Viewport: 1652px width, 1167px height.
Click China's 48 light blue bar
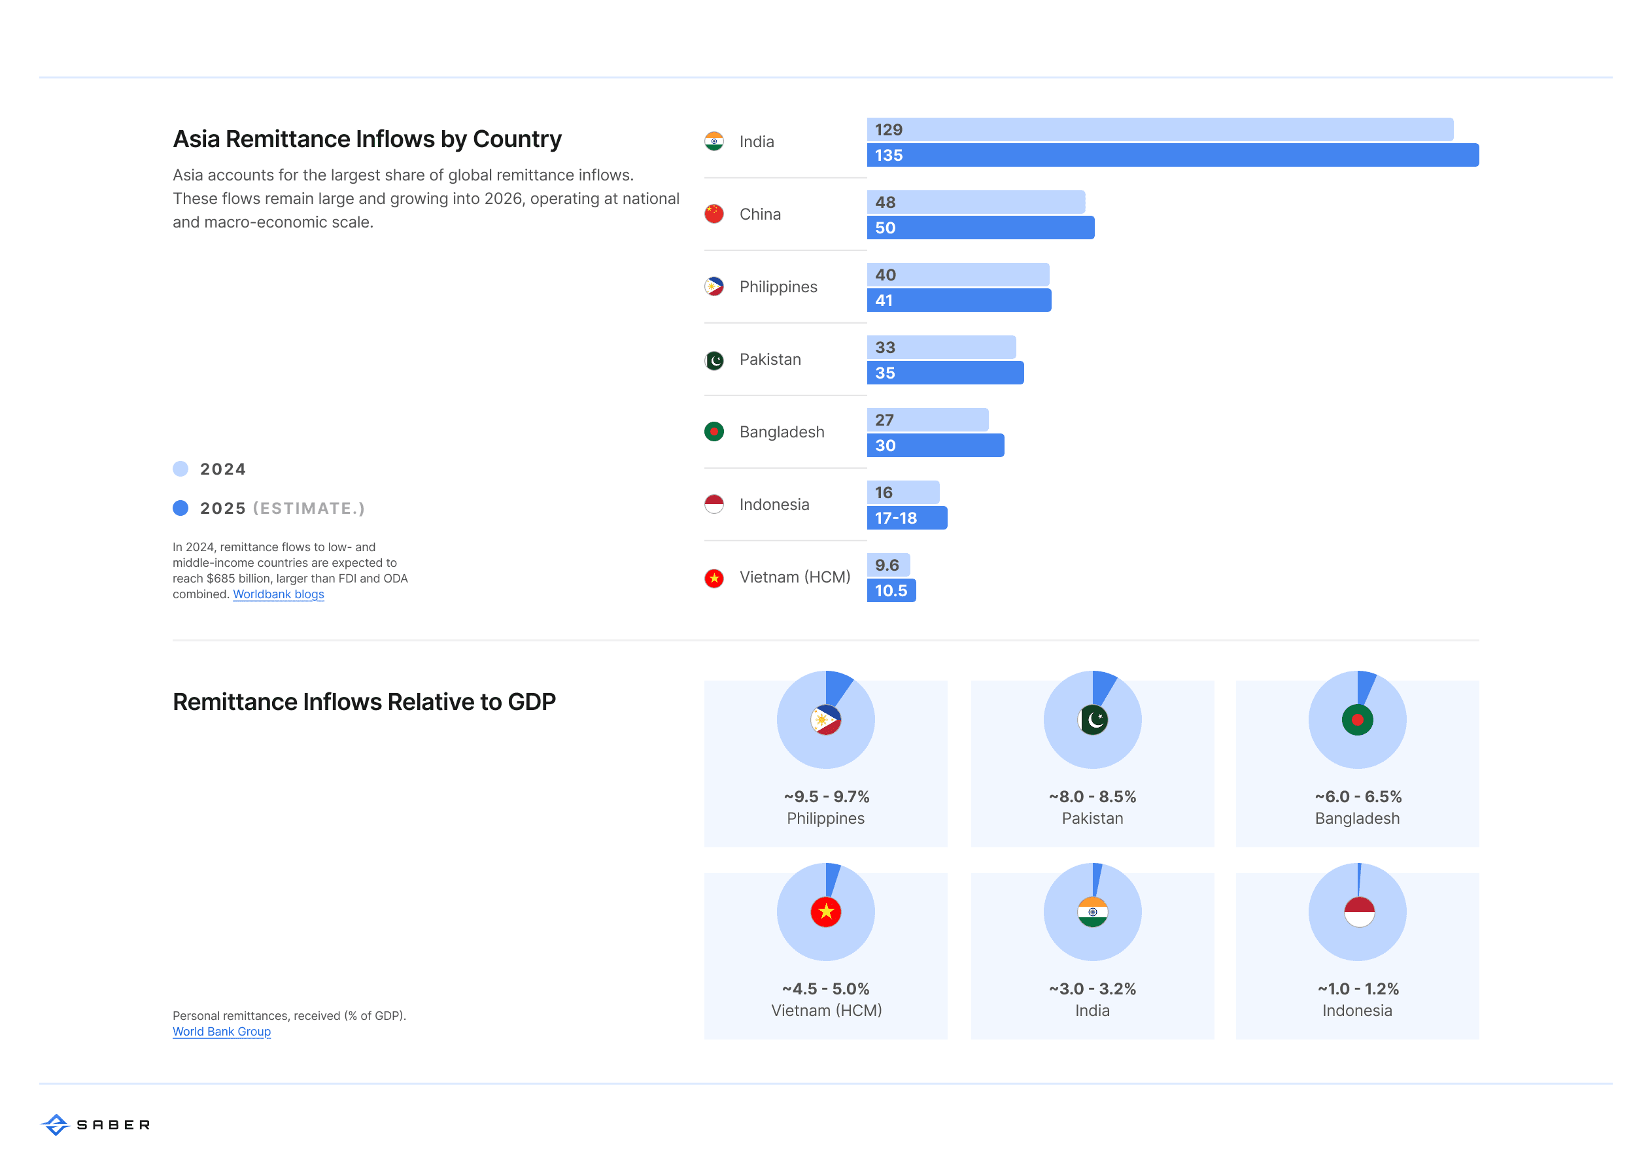click(976, 202)
